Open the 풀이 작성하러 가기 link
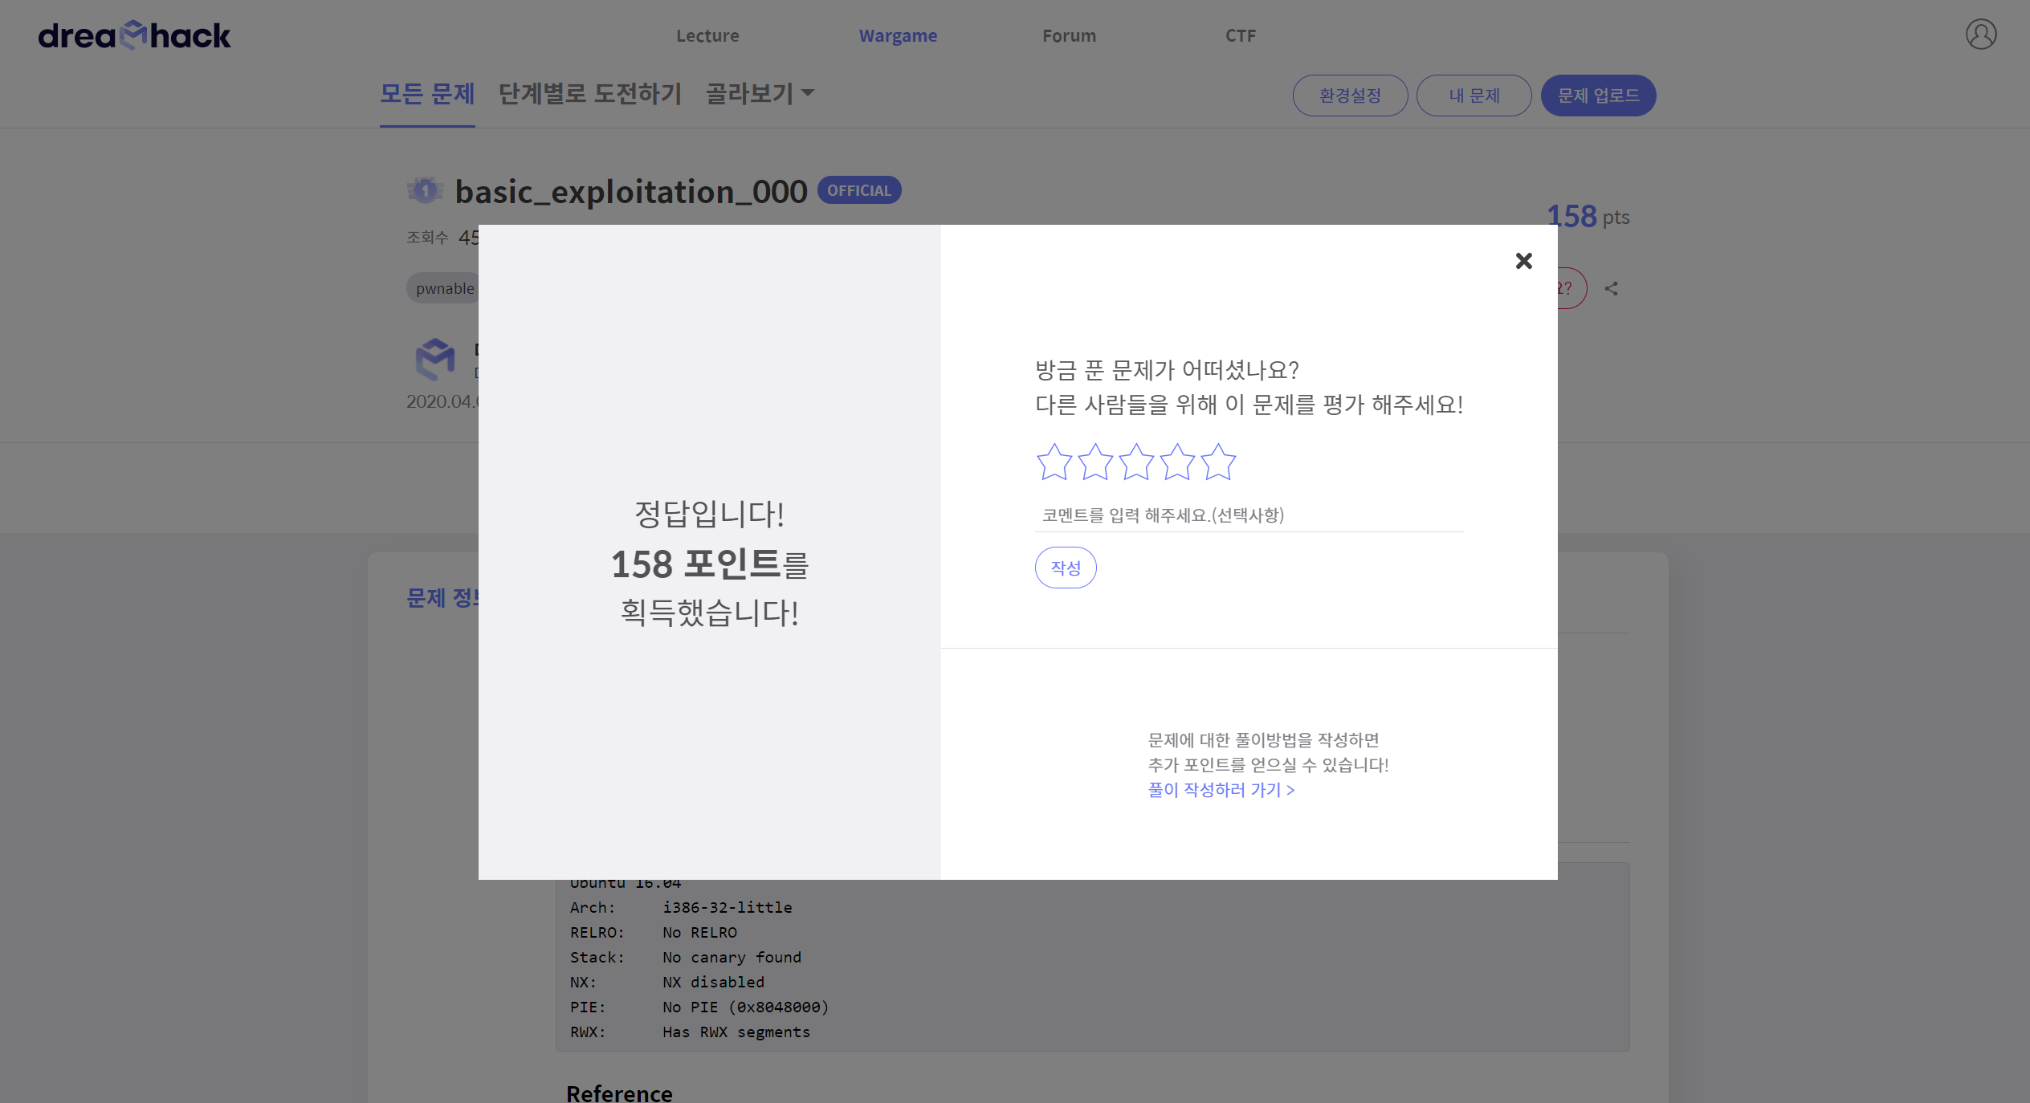The height and width of the screenshot is (1103, 2030). 1221,790
